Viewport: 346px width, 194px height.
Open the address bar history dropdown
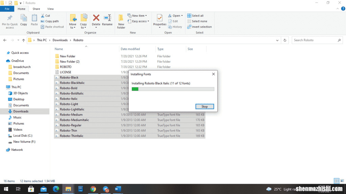click(277, 40)
